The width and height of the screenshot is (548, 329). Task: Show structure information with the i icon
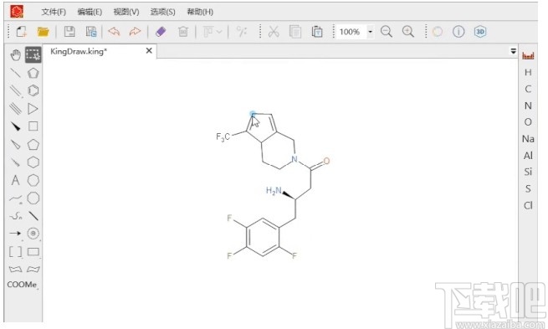tap(458, 32)
